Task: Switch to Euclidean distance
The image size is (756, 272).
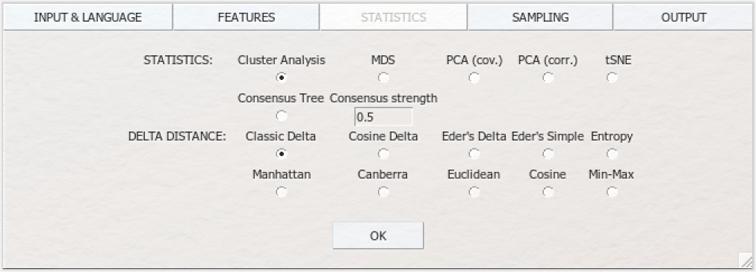Action: coord(474,193)
